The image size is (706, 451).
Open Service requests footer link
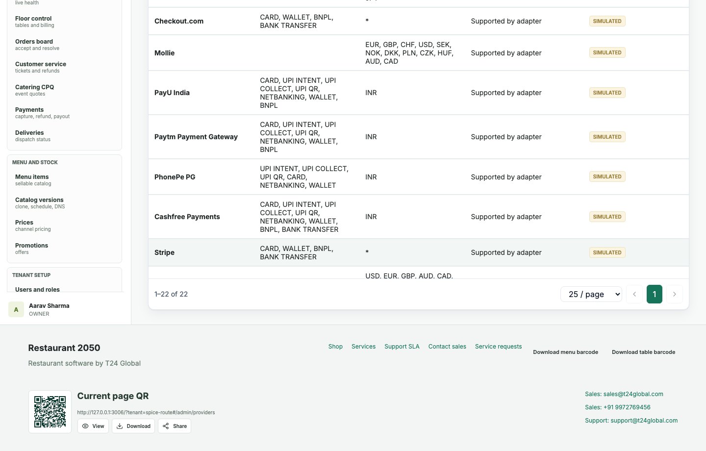(498, 347)
